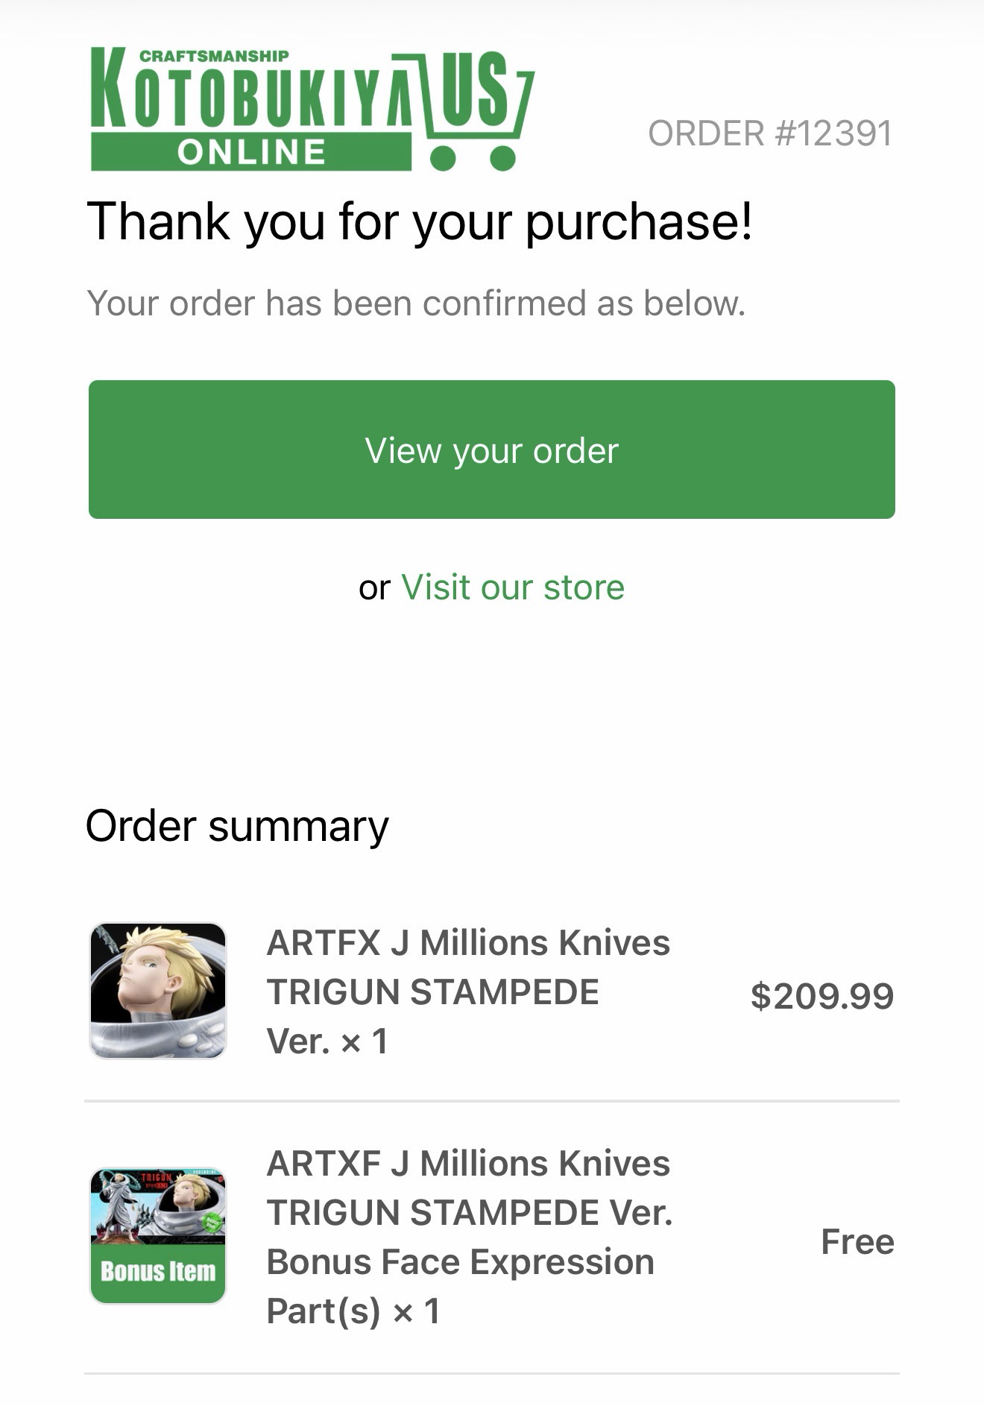
Task: Click the order confirmed subtitle text
Action: click(x=416, y=303)
